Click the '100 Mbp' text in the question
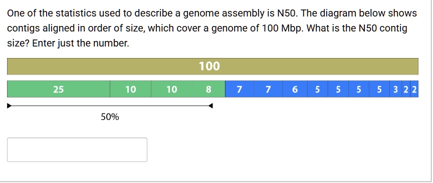The image size is (433, 183). [x=281, y=28]
